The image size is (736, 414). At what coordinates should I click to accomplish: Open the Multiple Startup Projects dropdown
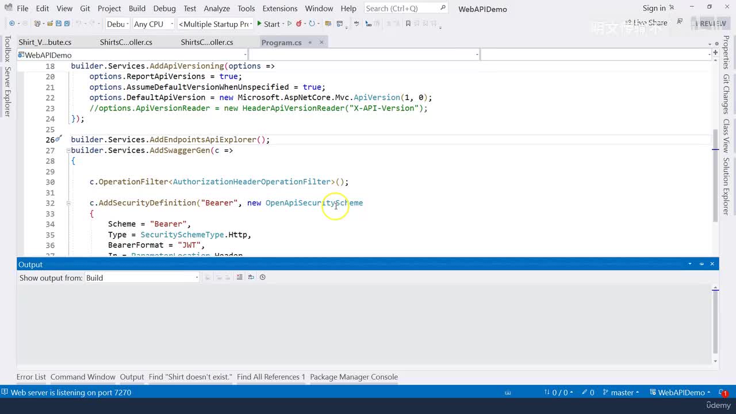[x=216, y=24]
